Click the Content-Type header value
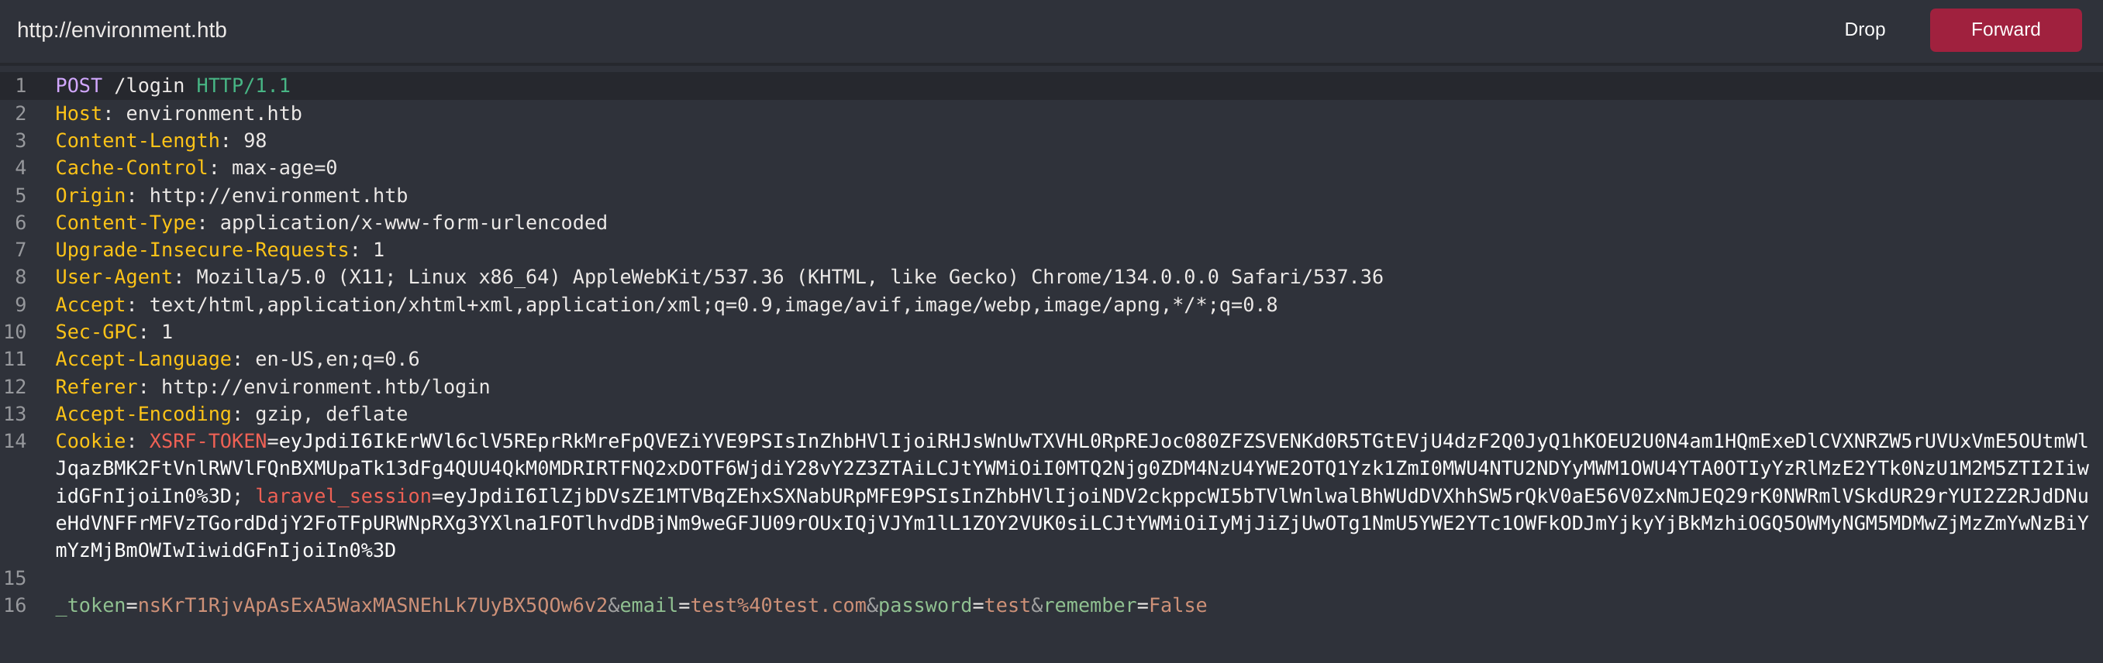The width and height of the screenshot is (2103, 663). point(413,222)
